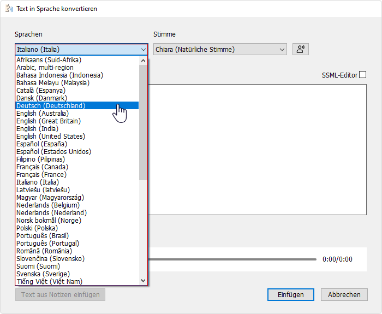The image size is (382, 314).
Task: Click the Einfügen button
Action: (290, 294)
